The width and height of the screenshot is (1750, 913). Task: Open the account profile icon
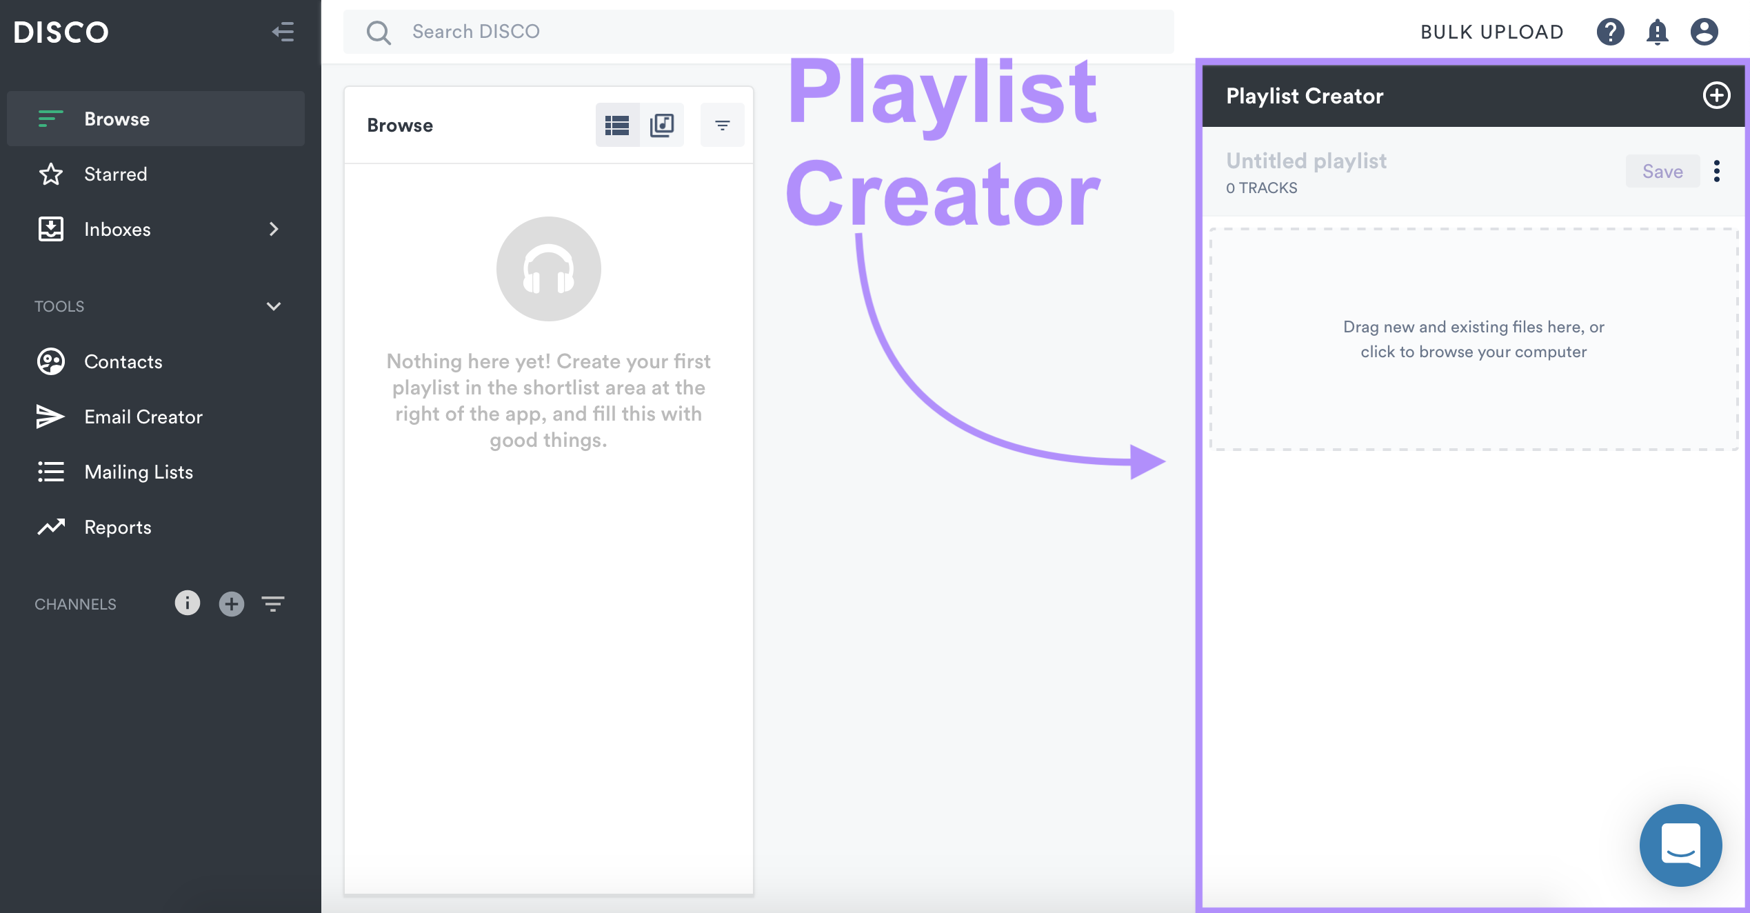(1704, 32)
